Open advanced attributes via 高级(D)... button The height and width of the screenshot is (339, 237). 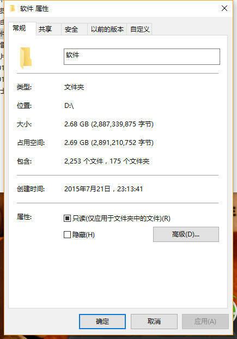186,234
